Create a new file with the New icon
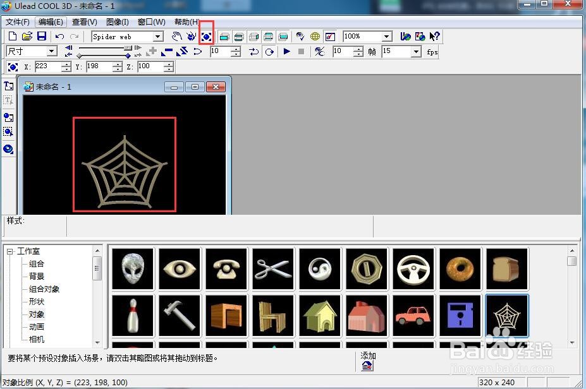 pos(13,36)
